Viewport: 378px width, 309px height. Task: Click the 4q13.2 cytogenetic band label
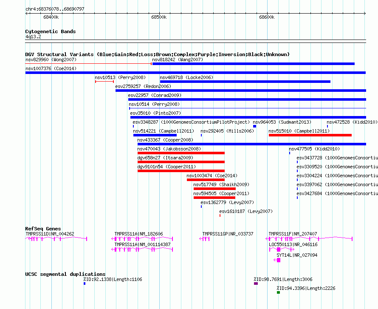pyautogui.click(x=33, y=37)
